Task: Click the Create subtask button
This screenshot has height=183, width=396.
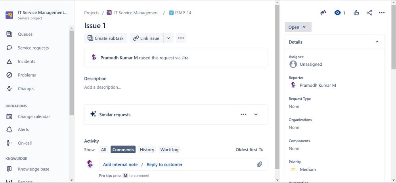Action: tap(105, 38)
